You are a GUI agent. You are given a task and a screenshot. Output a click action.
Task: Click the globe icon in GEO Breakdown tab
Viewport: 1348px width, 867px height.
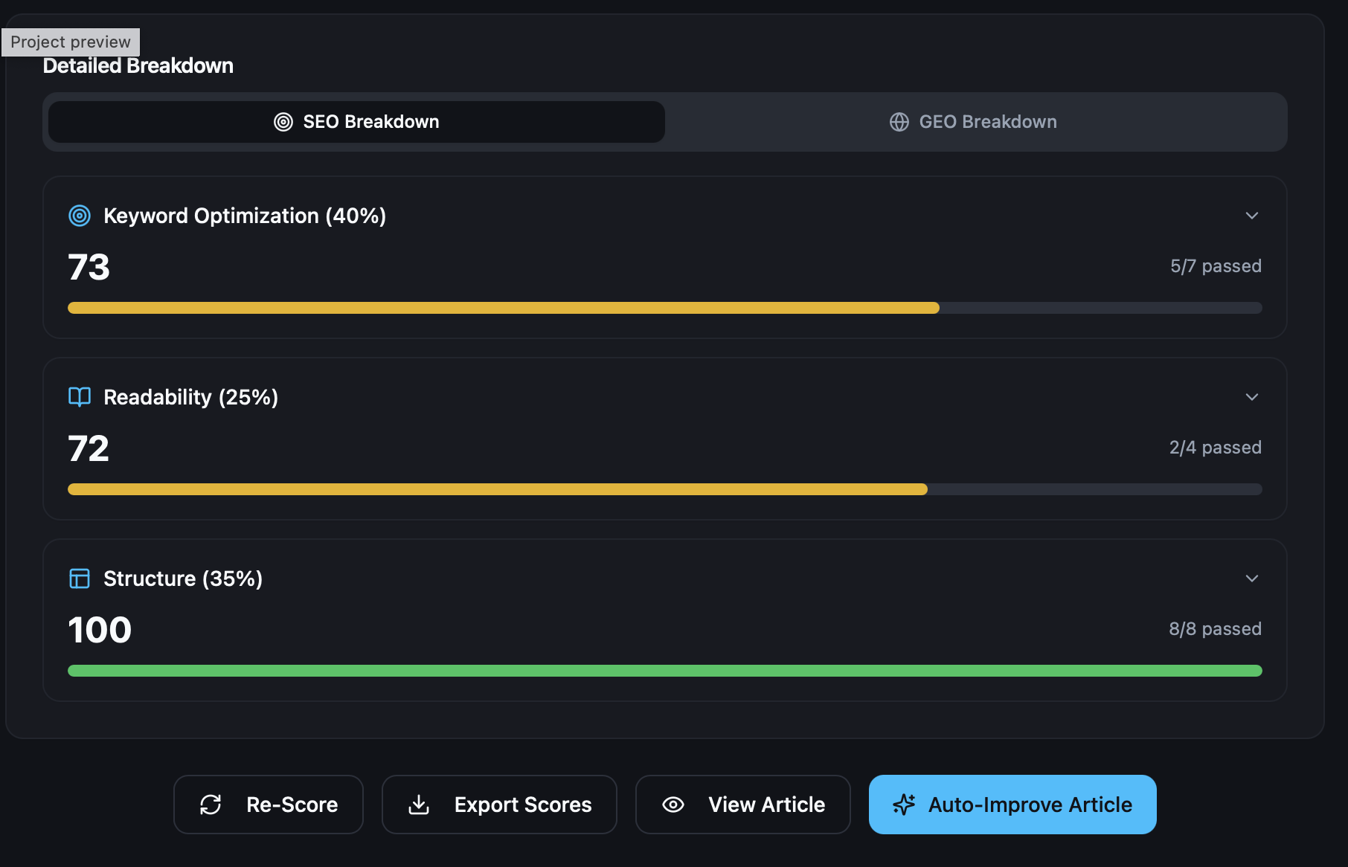(899, 122)
